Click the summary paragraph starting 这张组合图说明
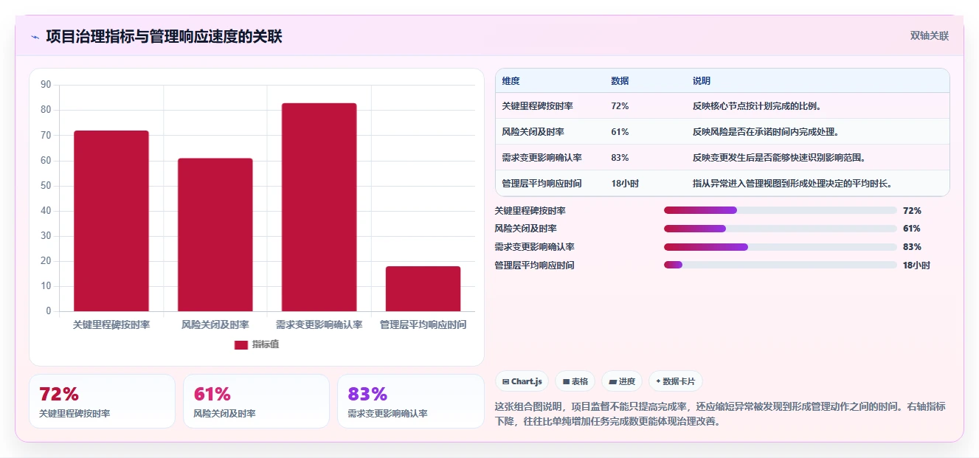Screen dimensions: 979x458 [720, 414]
